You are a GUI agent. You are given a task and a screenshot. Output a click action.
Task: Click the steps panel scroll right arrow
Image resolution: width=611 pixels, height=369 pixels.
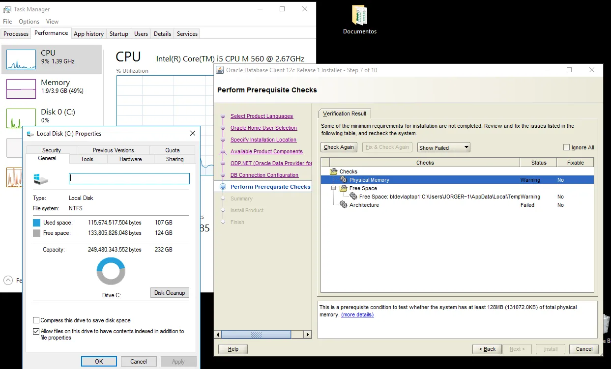click(x=308, y=335)
